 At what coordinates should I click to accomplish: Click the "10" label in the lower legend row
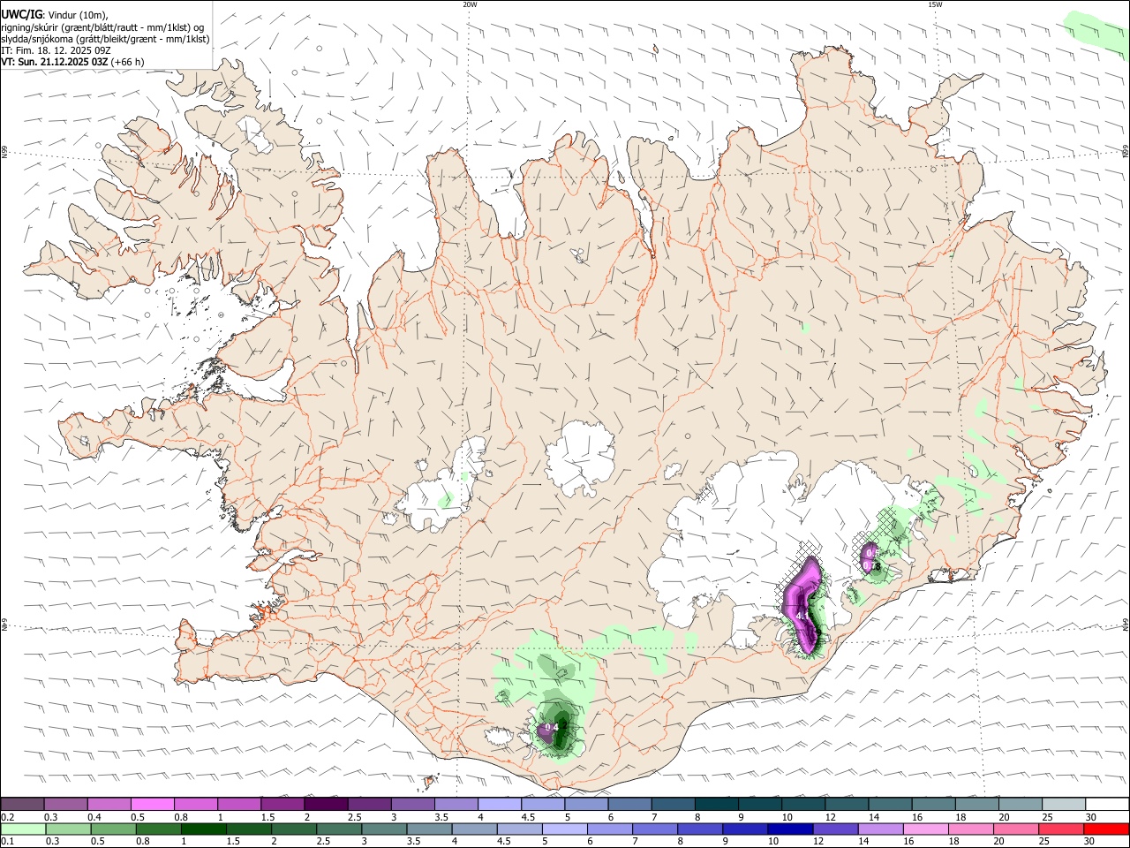(772, 842)
